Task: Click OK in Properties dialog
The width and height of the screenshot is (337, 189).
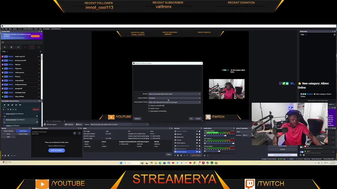Action: [x=191, y=119]
